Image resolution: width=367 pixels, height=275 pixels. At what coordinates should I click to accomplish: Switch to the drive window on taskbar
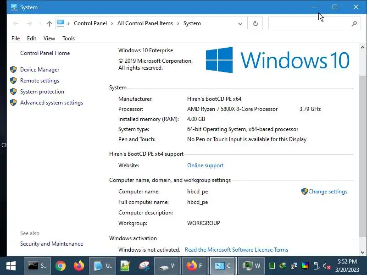(167, 266)
